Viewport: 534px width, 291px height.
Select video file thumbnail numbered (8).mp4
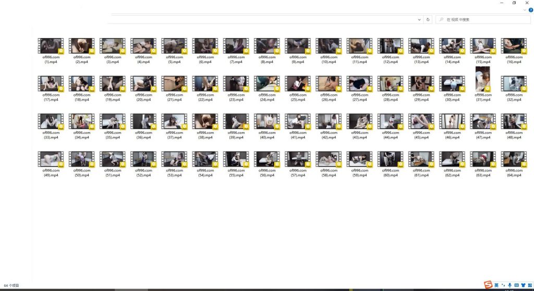point(266,46)
